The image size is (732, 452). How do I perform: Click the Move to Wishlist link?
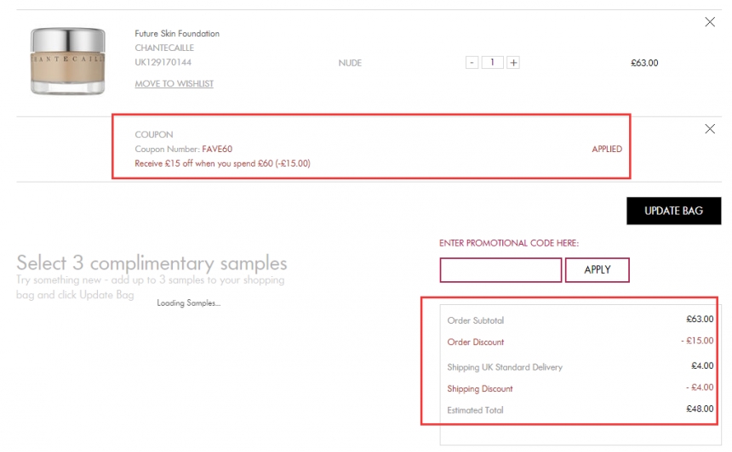[174, 83]
